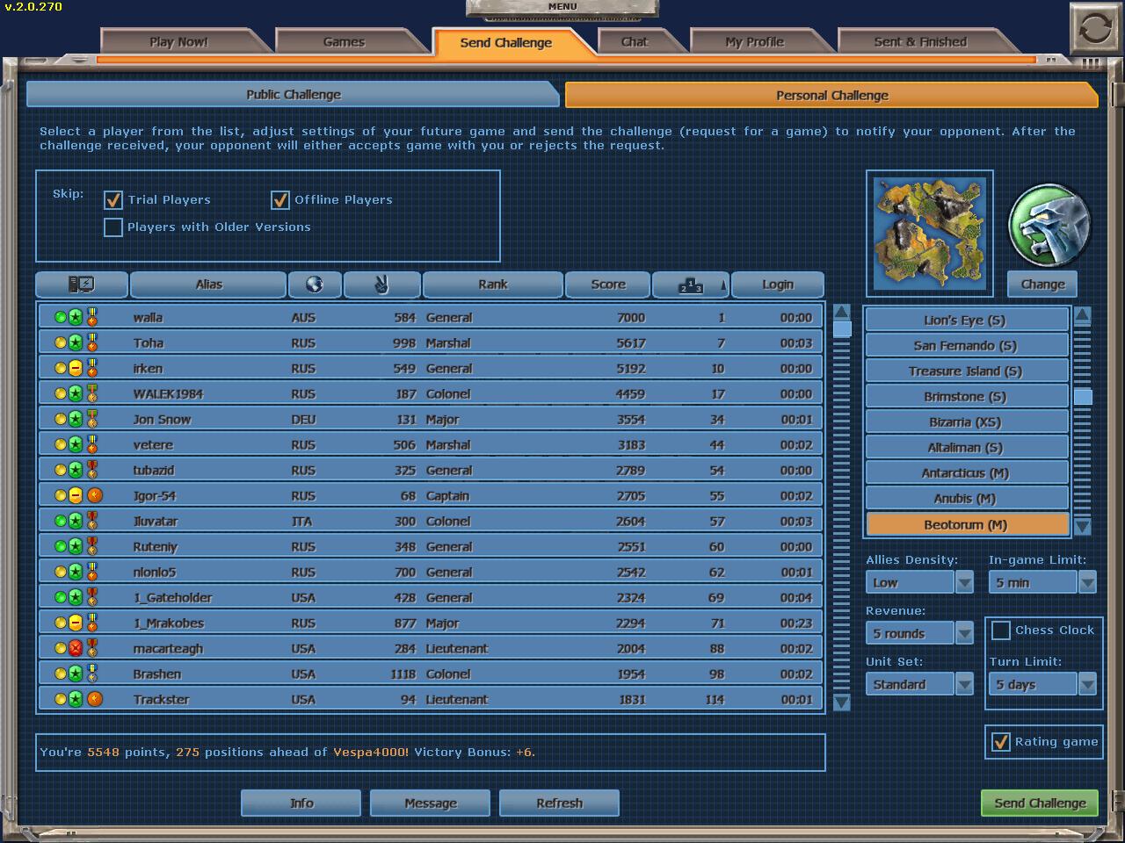Expand the Revenue rounds dropdown
This screenshot has height=843, width=1125.
(x=964, y=633)
